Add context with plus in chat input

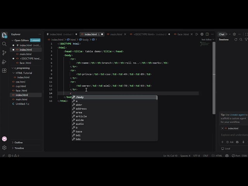222,142
